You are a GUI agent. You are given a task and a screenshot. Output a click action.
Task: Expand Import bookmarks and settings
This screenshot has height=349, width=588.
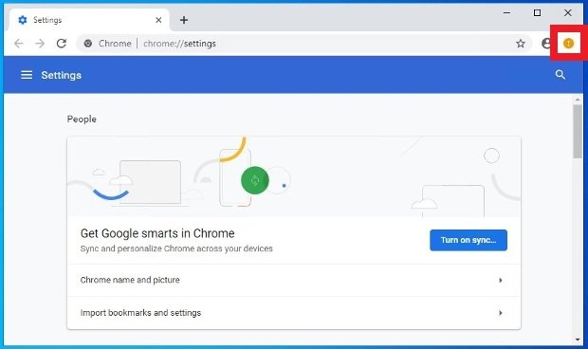point(294,313)
